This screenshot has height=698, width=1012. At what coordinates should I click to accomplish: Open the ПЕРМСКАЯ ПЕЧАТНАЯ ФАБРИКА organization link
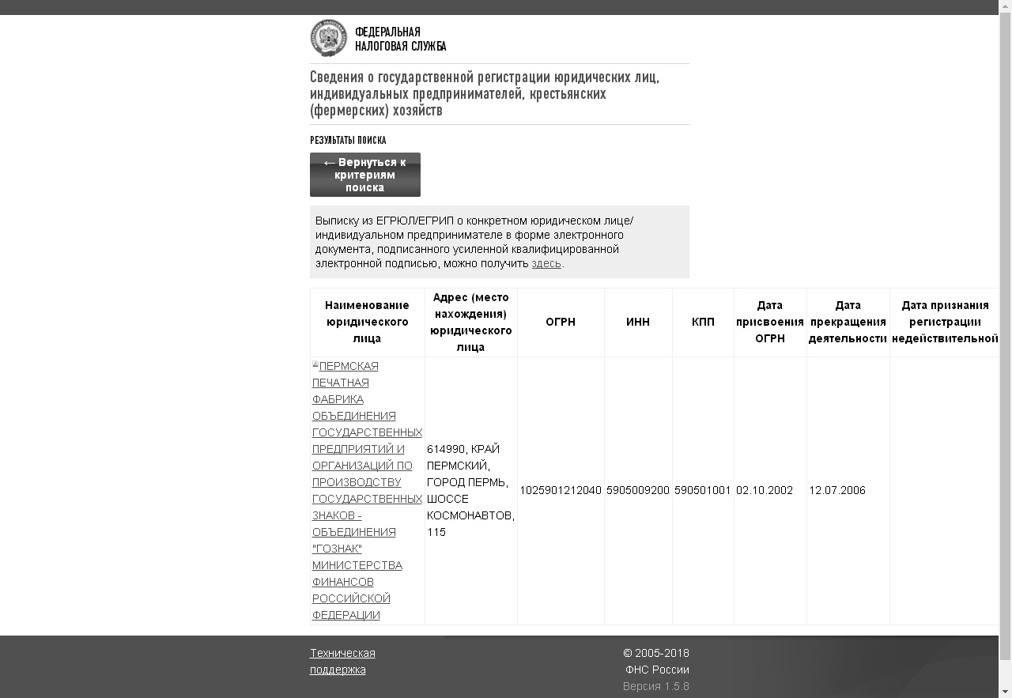click(x=367, y=490)
